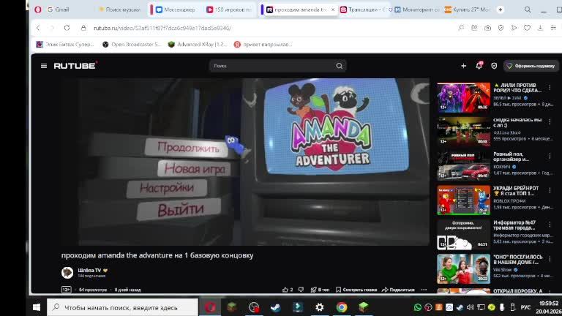
Task: Click Смотреть позже under the video
Action: [x=356, y=290]
